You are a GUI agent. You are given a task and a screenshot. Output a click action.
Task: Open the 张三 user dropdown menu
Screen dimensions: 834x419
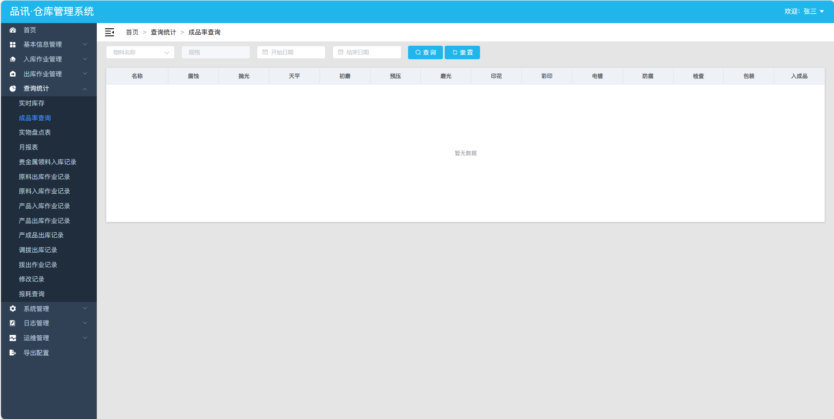point(804,11)
